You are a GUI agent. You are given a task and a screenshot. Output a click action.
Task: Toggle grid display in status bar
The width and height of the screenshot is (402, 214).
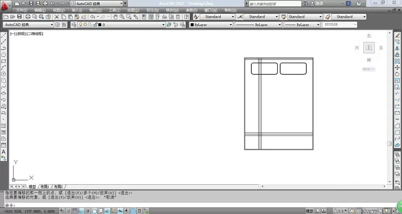tap(75, 211)
